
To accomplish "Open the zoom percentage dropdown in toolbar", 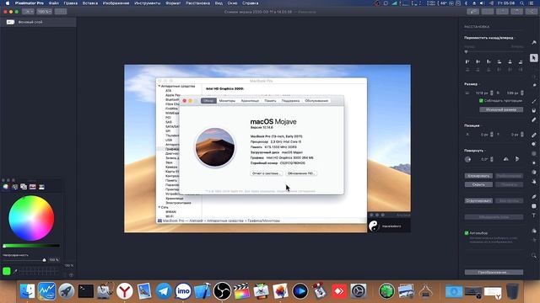I will click(45, 12).
